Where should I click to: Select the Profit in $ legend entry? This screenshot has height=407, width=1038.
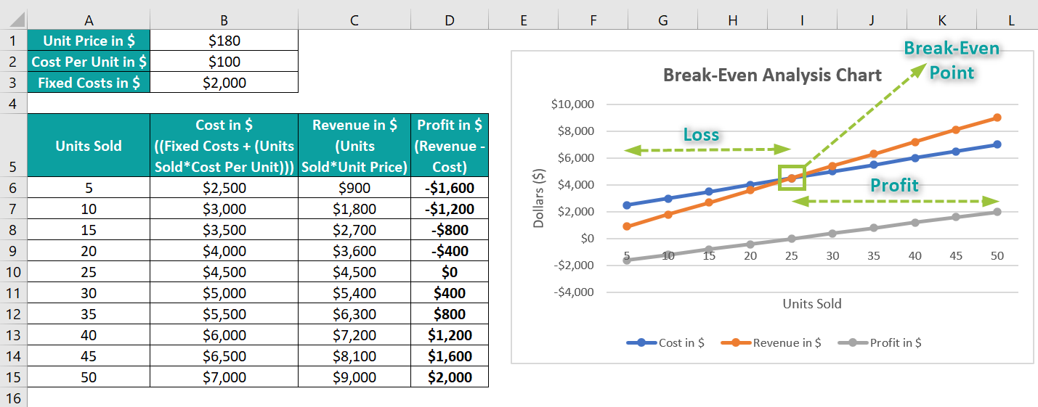(880, 343)
